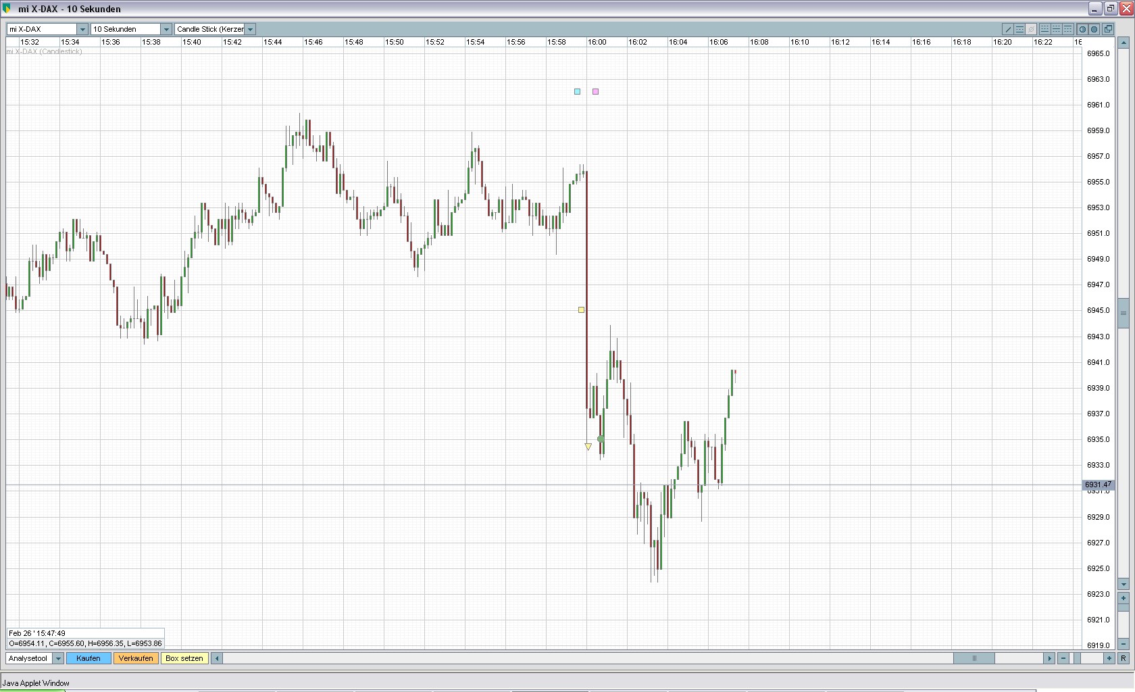Minimize the mi X-DAX window

click(x=1095, y=9)
